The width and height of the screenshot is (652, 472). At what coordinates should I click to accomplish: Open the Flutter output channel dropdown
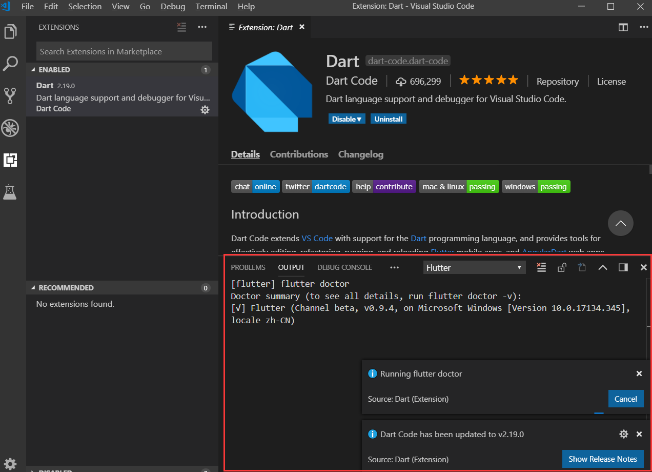[475, 267]
